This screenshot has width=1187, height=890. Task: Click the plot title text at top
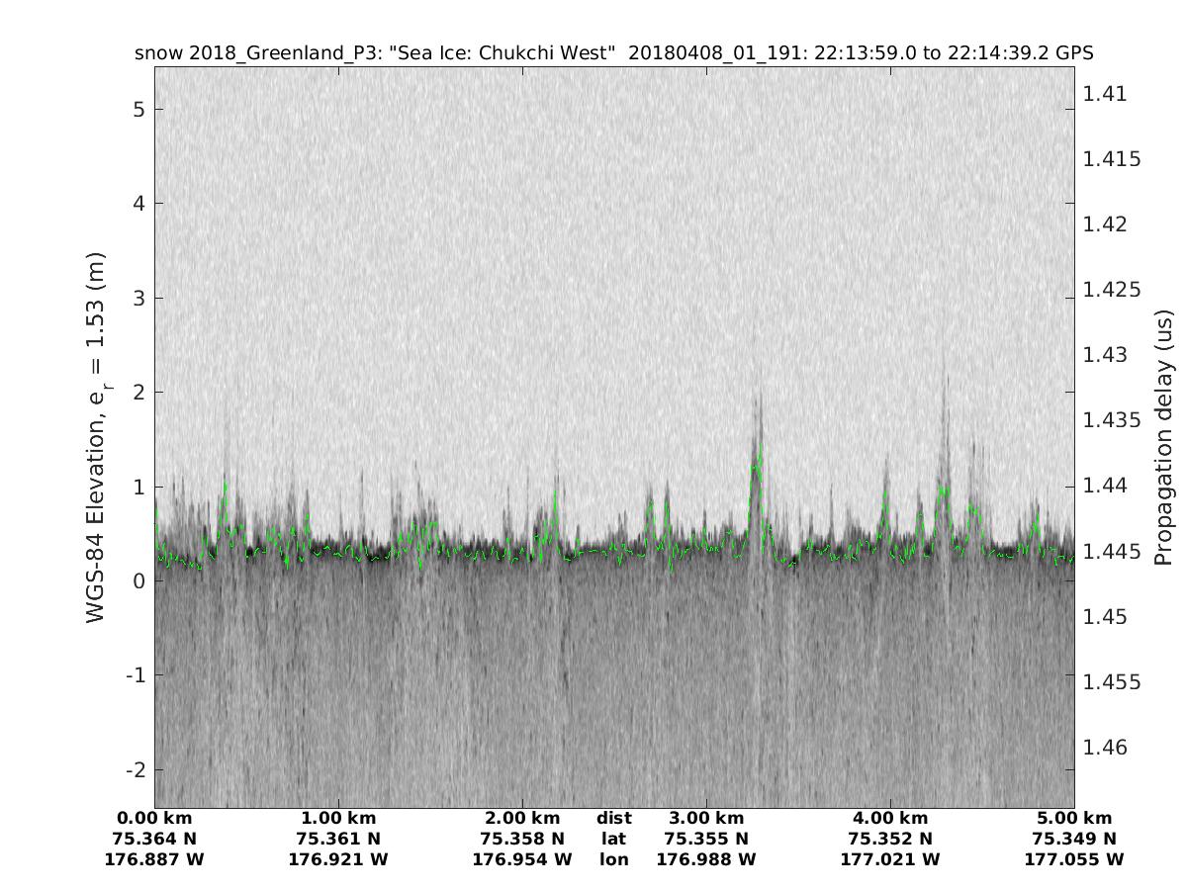pos(613,53)
